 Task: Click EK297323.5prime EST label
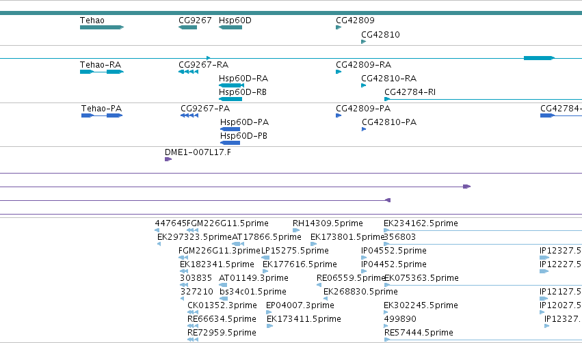pos(194,237)
